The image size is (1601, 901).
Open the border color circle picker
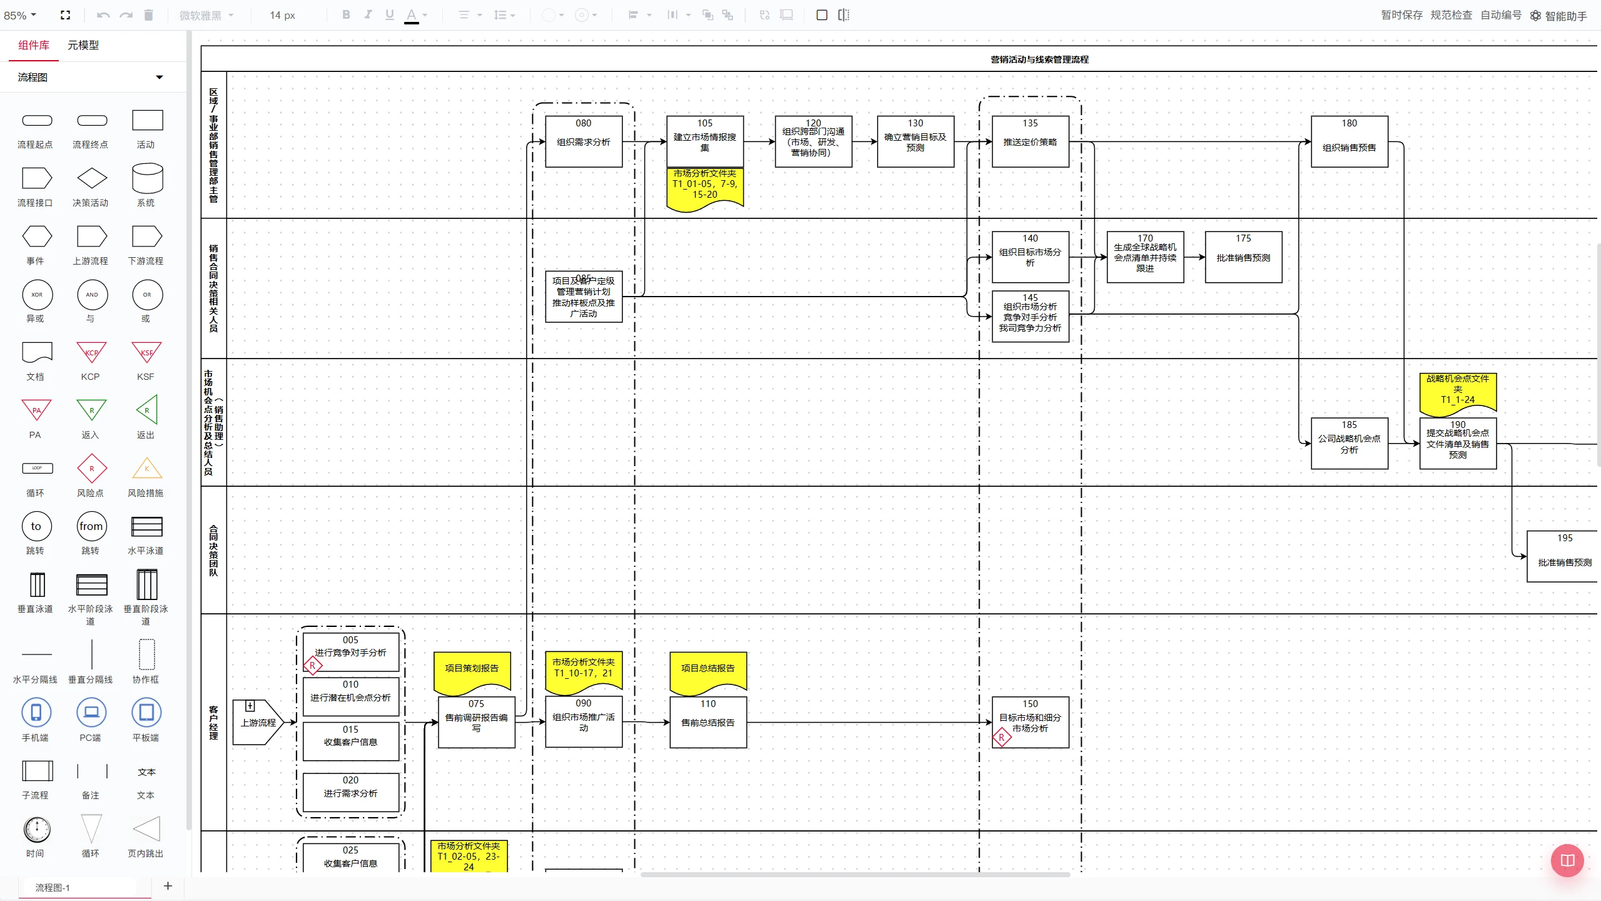point(582,15)
